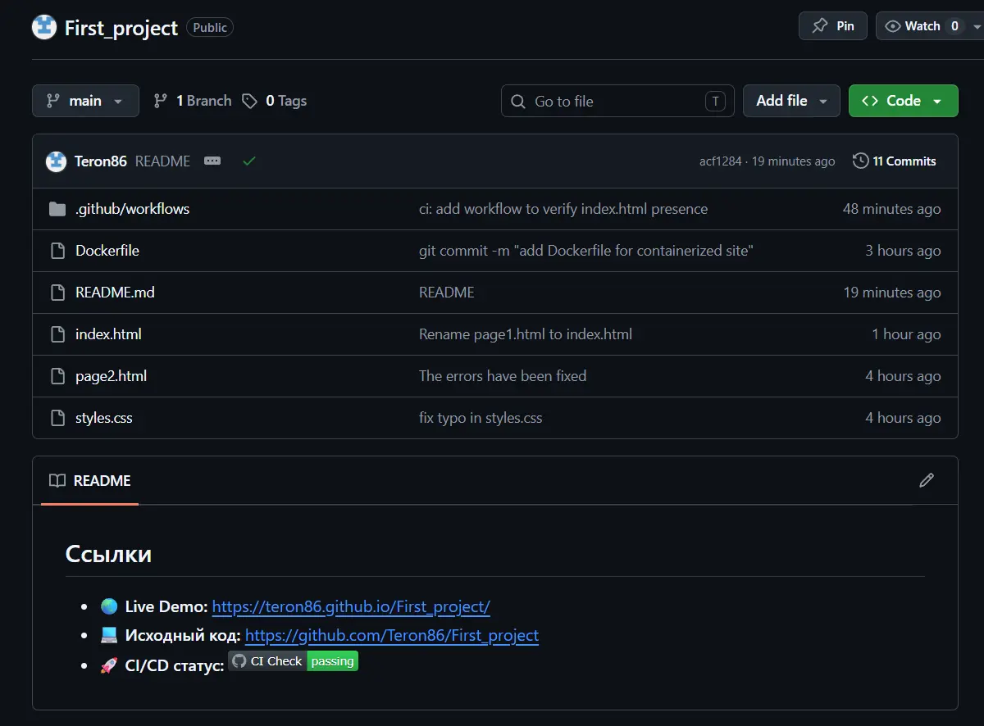The image size is (984, 726).
Task: Open the Dockerfile file
Action: pos(107,251)
